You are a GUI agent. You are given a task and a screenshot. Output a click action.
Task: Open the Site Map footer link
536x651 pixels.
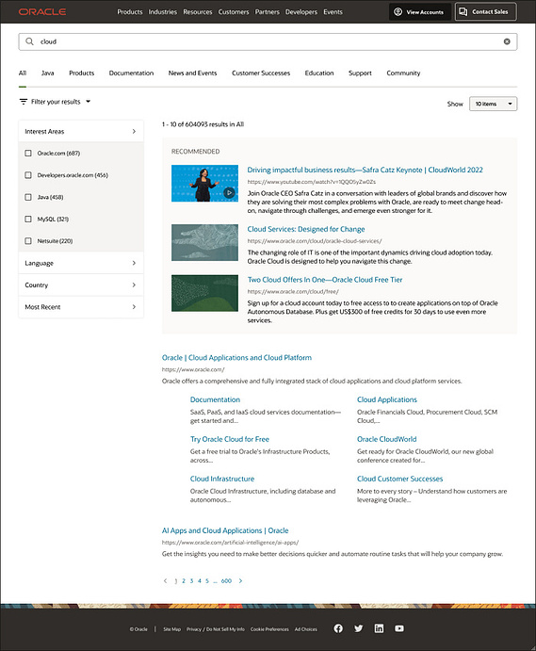171,629
